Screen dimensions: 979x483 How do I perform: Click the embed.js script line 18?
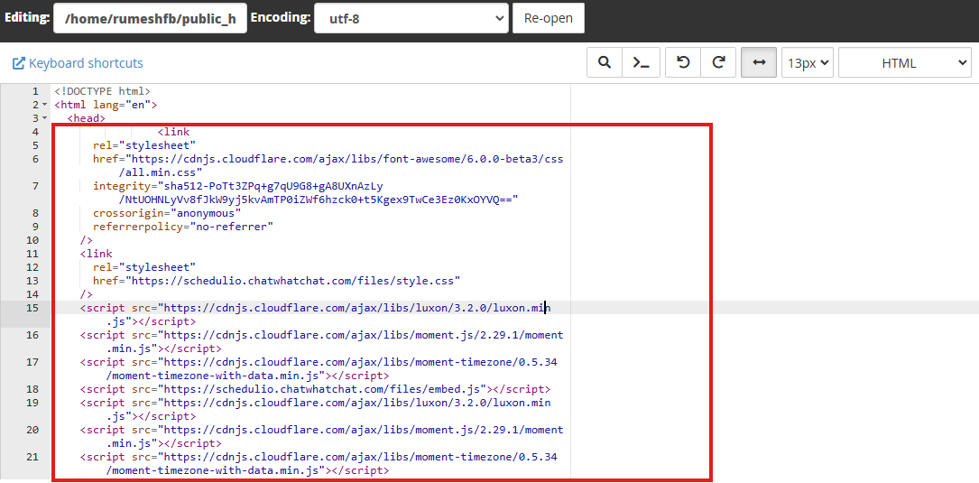point(315,389)
